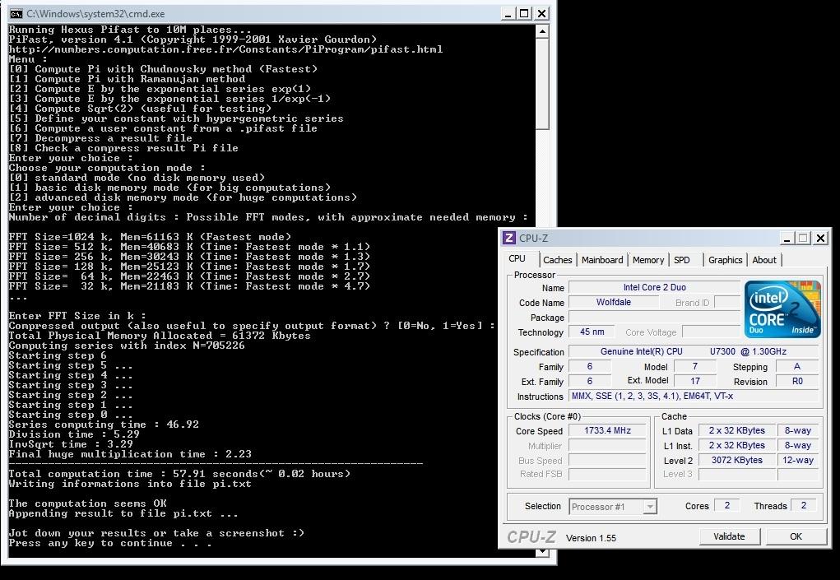Click the Stepping value 'A'
This screenshot has width=840, height=580.
[797, 367]
